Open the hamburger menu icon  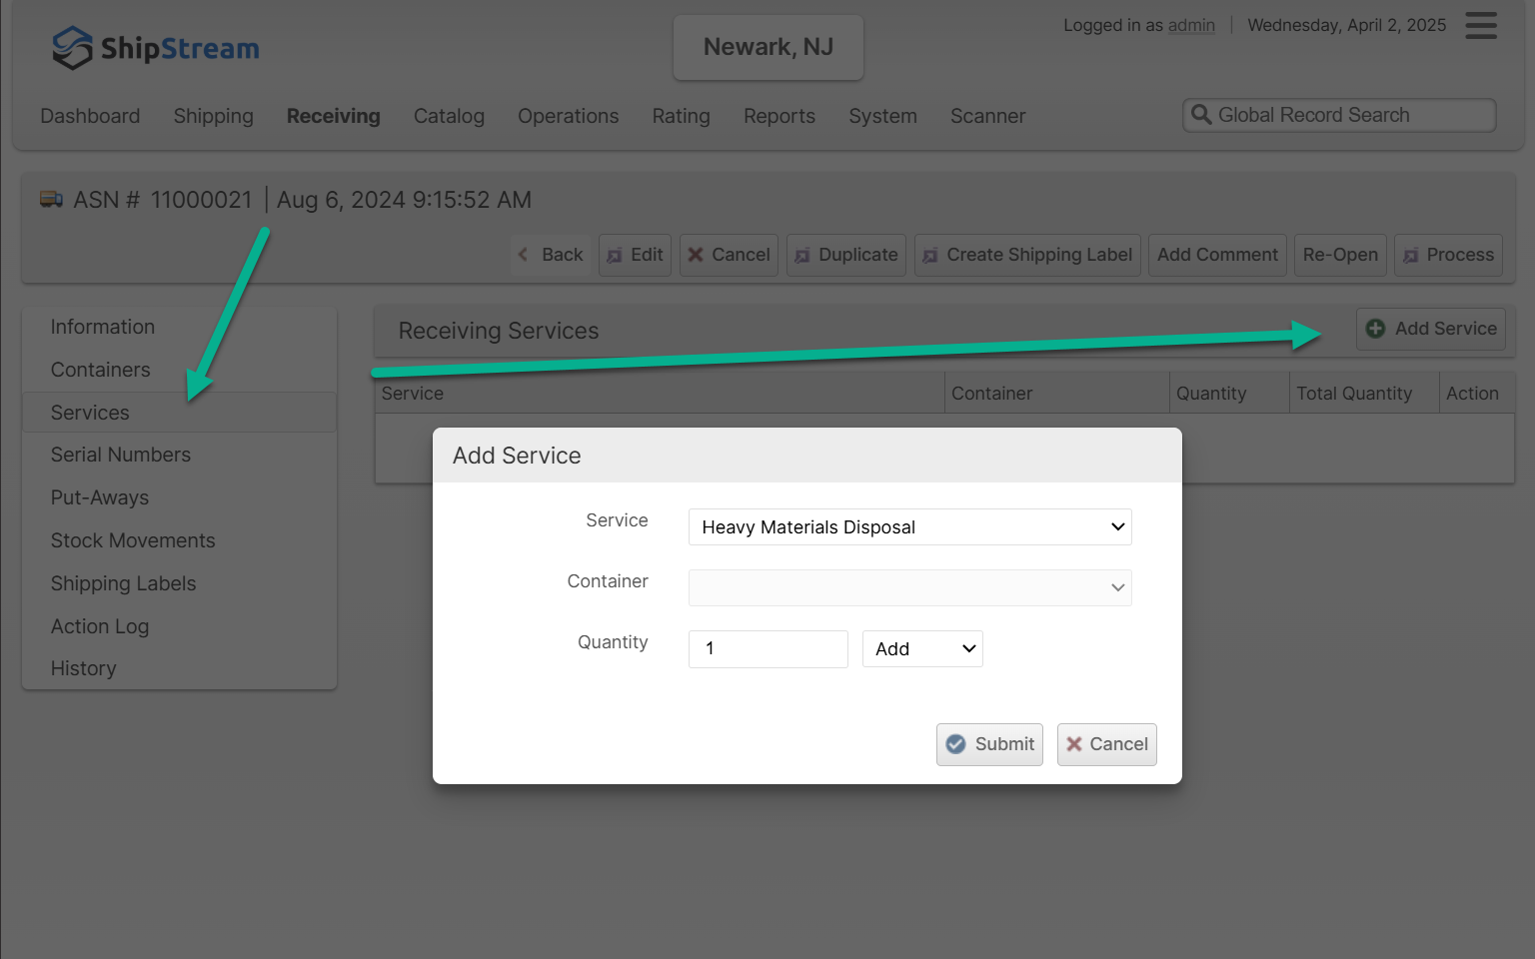pyautogui.click(x=1480, y=26)
